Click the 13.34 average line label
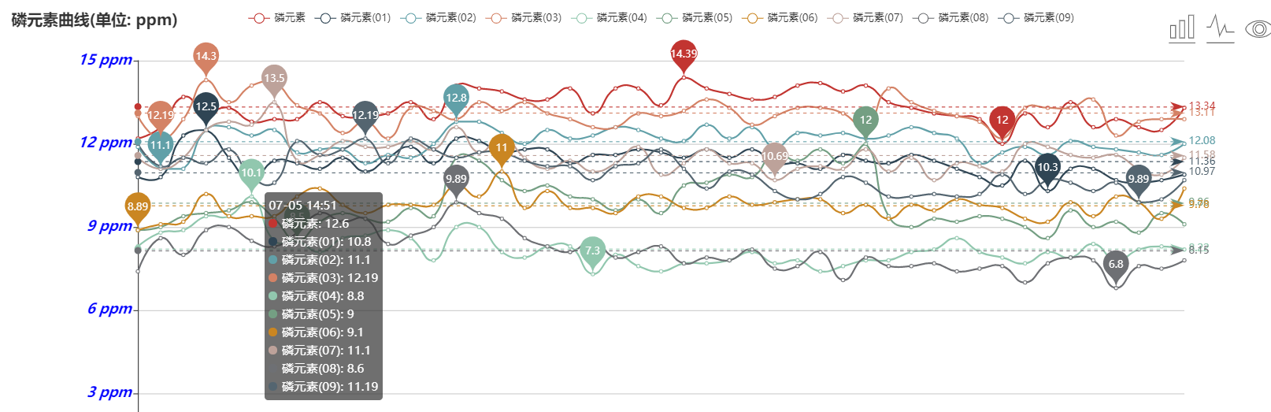Image resolution: width=1271 pixels, height=412 pixels. (1202, 106)
